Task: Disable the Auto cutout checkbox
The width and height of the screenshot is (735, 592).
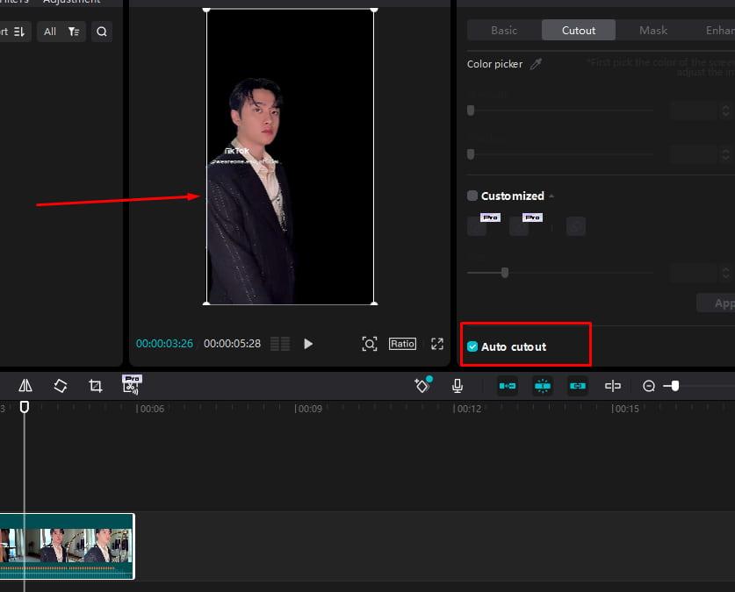Action: 472,346
